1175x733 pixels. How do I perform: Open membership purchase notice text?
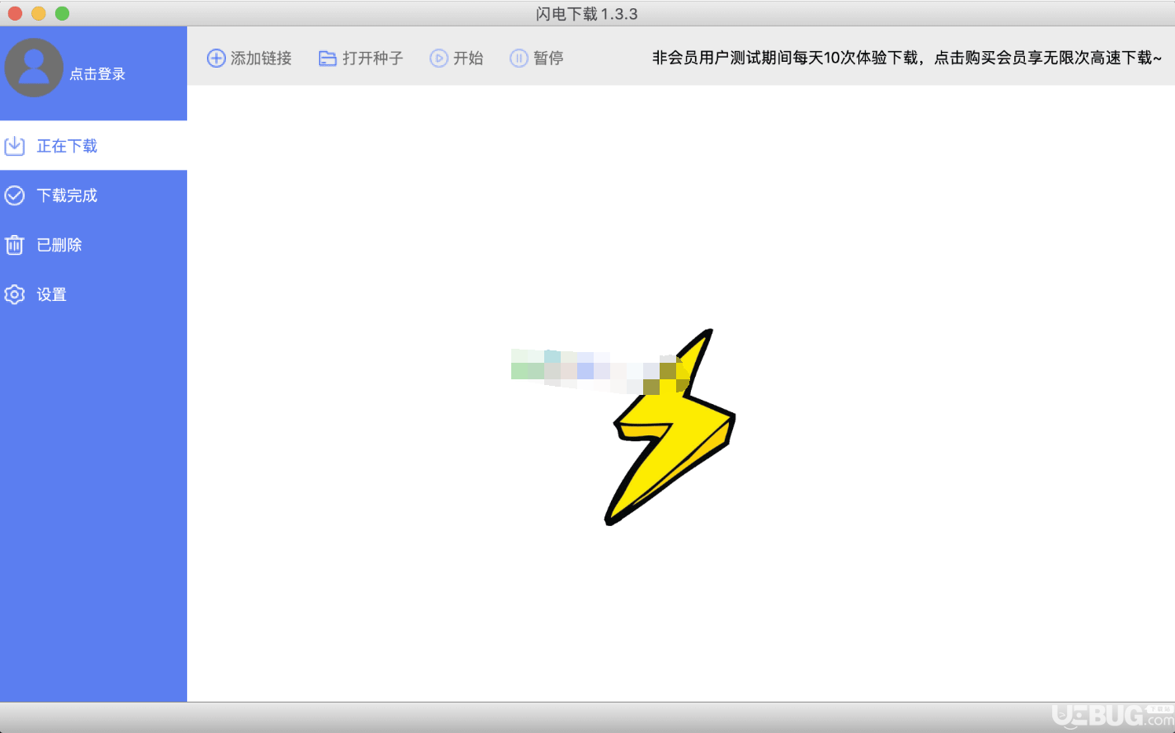coord(907,58)
